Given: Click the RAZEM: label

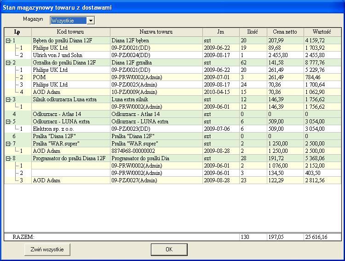Looking at the screenshot, I should pyautogui.click(x=23, y=237).
